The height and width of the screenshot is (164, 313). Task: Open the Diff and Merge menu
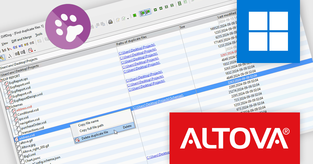pyautogui.click(x=22, y=39)
